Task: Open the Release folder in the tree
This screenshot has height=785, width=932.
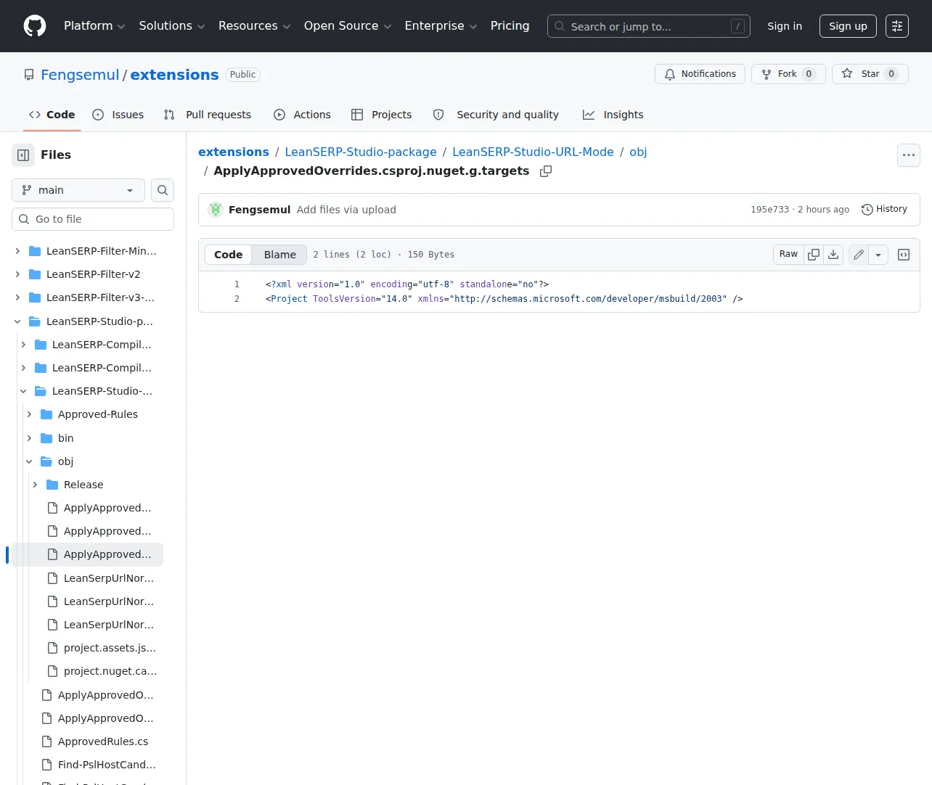Action: [x=83, y=485]
